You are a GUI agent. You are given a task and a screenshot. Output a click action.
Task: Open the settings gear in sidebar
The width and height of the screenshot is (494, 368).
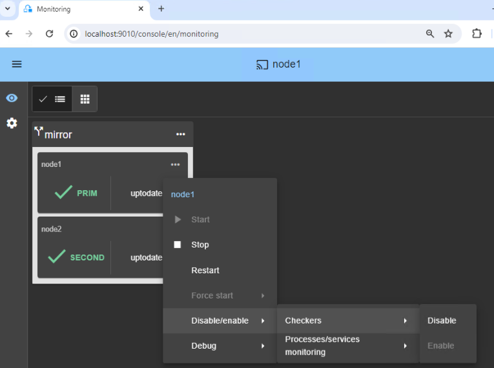12,123
